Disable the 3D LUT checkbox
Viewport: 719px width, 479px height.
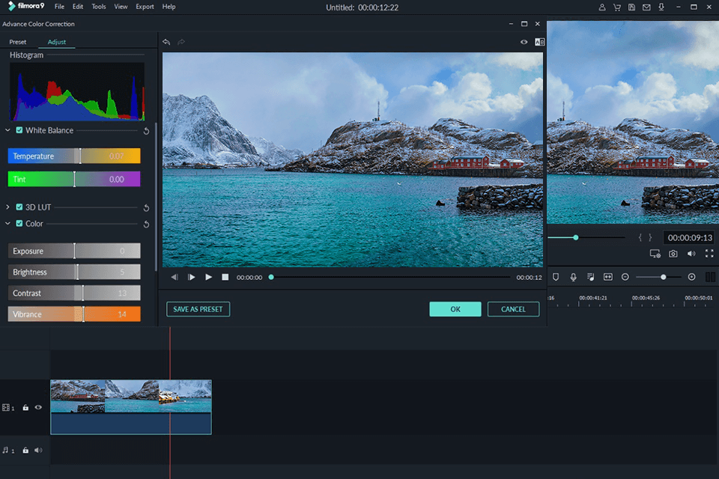pyautogui.click(x=19, y=207)
